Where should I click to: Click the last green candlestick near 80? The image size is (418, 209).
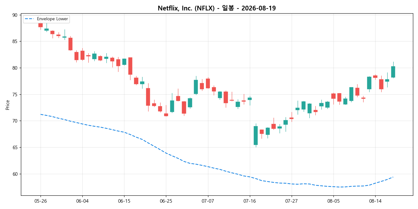[x=393, y=72]
